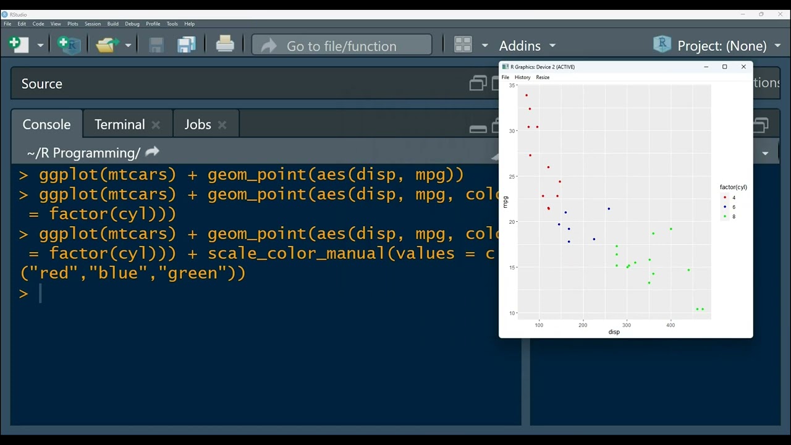The image size is (791, 445).
Task: Save all open documents
Action: 187,44
